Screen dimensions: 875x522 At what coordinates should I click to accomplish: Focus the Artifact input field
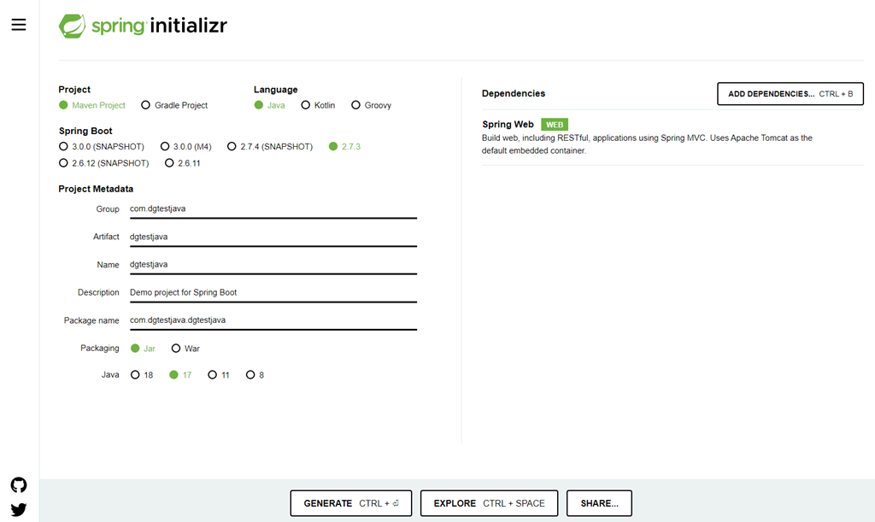(x=273, y=237)
